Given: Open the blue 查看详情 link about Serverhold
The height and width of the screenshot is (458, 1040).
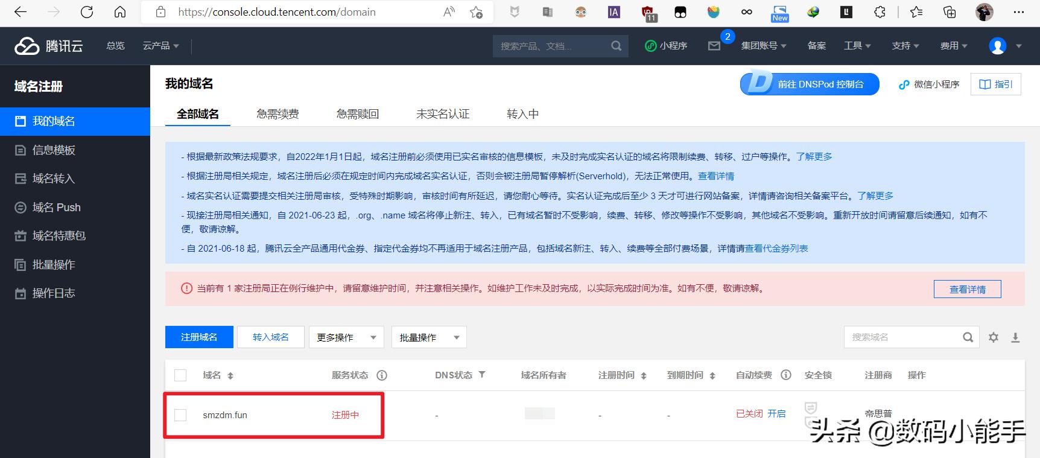Looking at the screenshot, I should pyautogui.click(x=716, y=176).
